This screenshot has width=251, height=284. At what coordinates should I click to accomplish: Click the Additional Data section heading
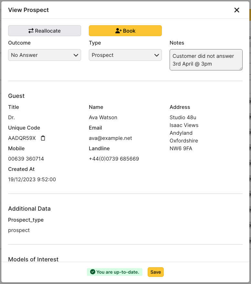(29, 209)
